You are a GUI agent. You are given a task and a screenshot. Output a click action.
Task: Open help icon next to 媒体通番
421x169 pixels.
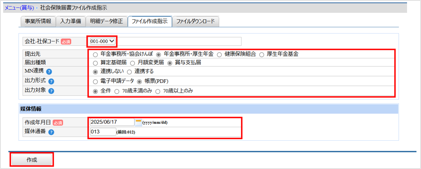51,132
